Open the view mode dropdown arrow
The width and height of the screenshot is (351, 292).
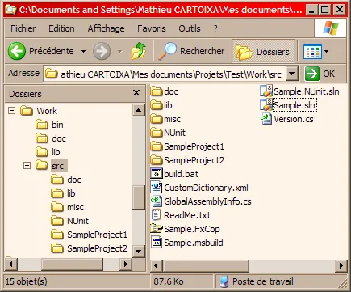pos(326,51)
